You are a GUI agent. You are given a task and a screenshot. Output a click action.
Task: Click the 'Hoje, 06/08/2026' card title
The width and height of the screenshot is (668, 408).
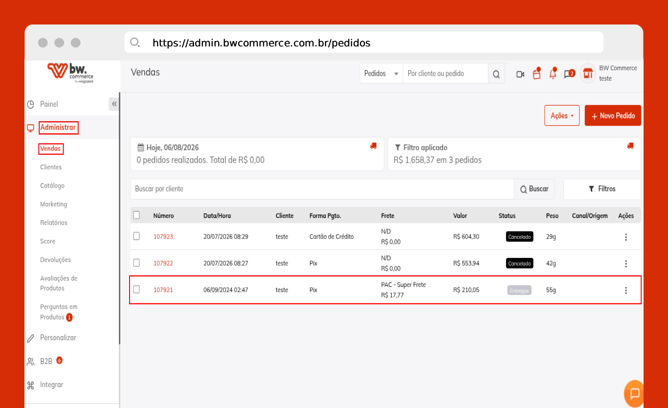[173, 148]
